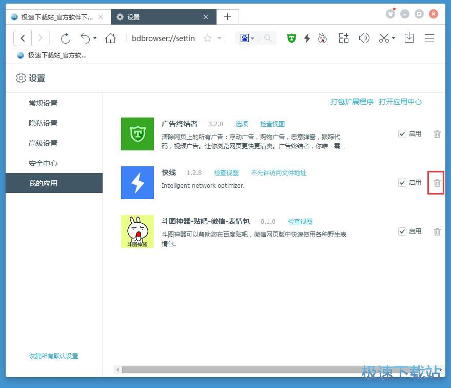The image size is (451, 388).
Task: Select 我的应用 in the sidebar
Action: click(x=54, y=183)
